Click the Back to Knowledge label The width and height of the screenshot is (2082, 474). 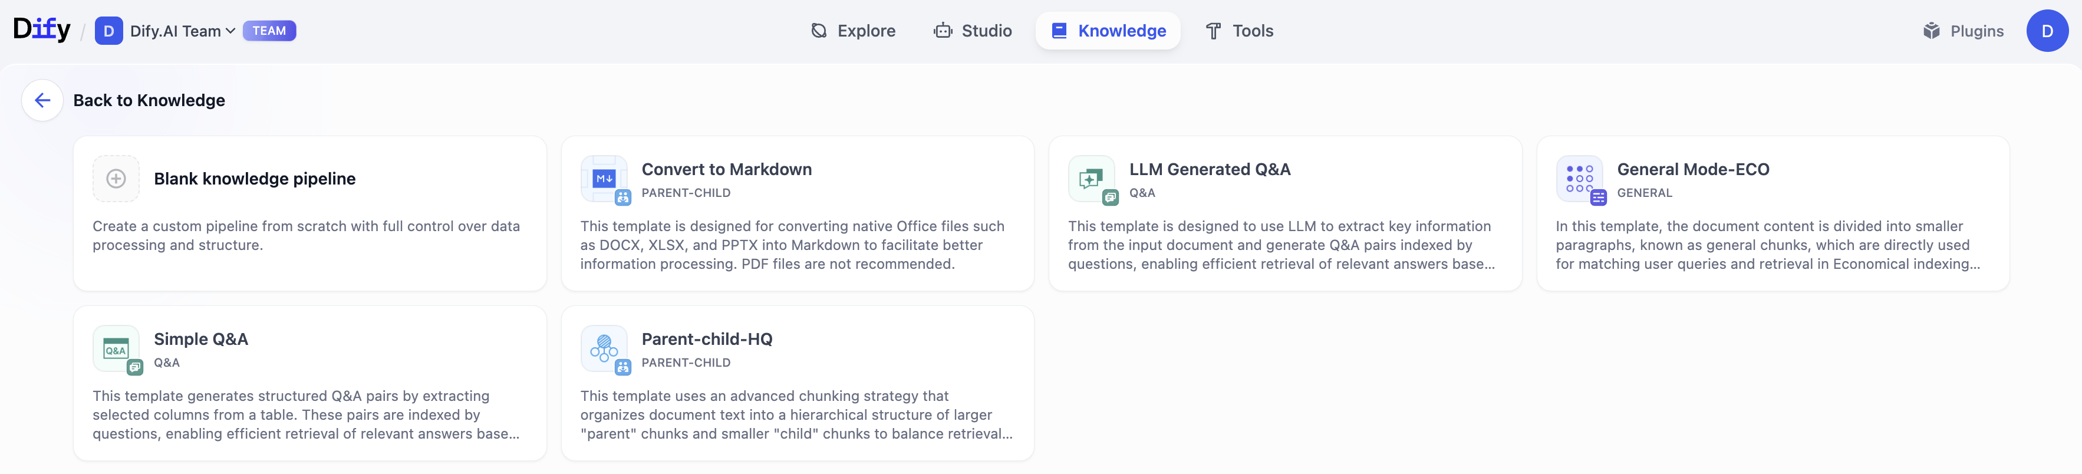point(150,100)
